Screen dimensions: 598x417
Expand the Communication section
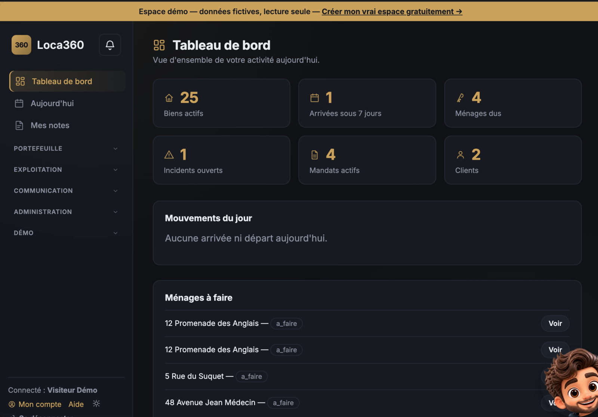point(65,191)
